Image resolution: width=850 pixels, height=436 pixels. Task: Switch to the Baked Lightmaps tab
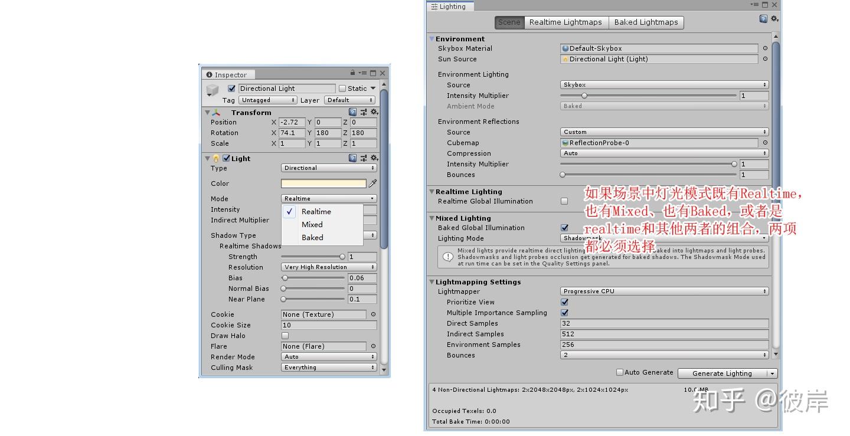tap(646, 22)
